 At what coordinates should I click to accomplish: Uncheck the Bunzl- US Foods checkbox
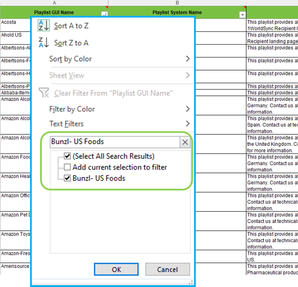click(x=67, y=178)
